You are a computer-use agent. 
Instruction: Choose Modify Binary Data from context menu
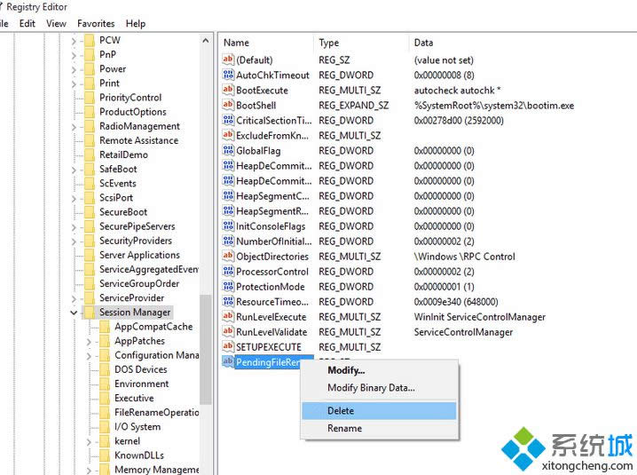click(371, 388)
